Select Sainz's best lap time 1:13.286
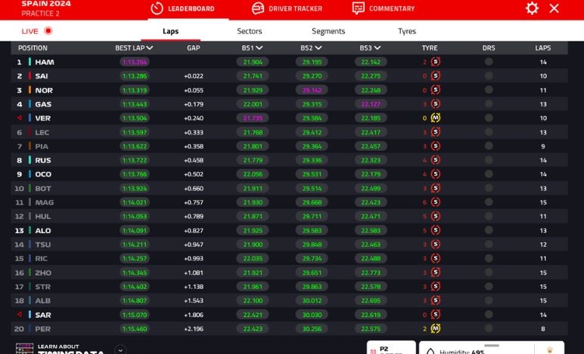Image resolution: width=584 pixels, height=354 pixels. coord(134,76)
